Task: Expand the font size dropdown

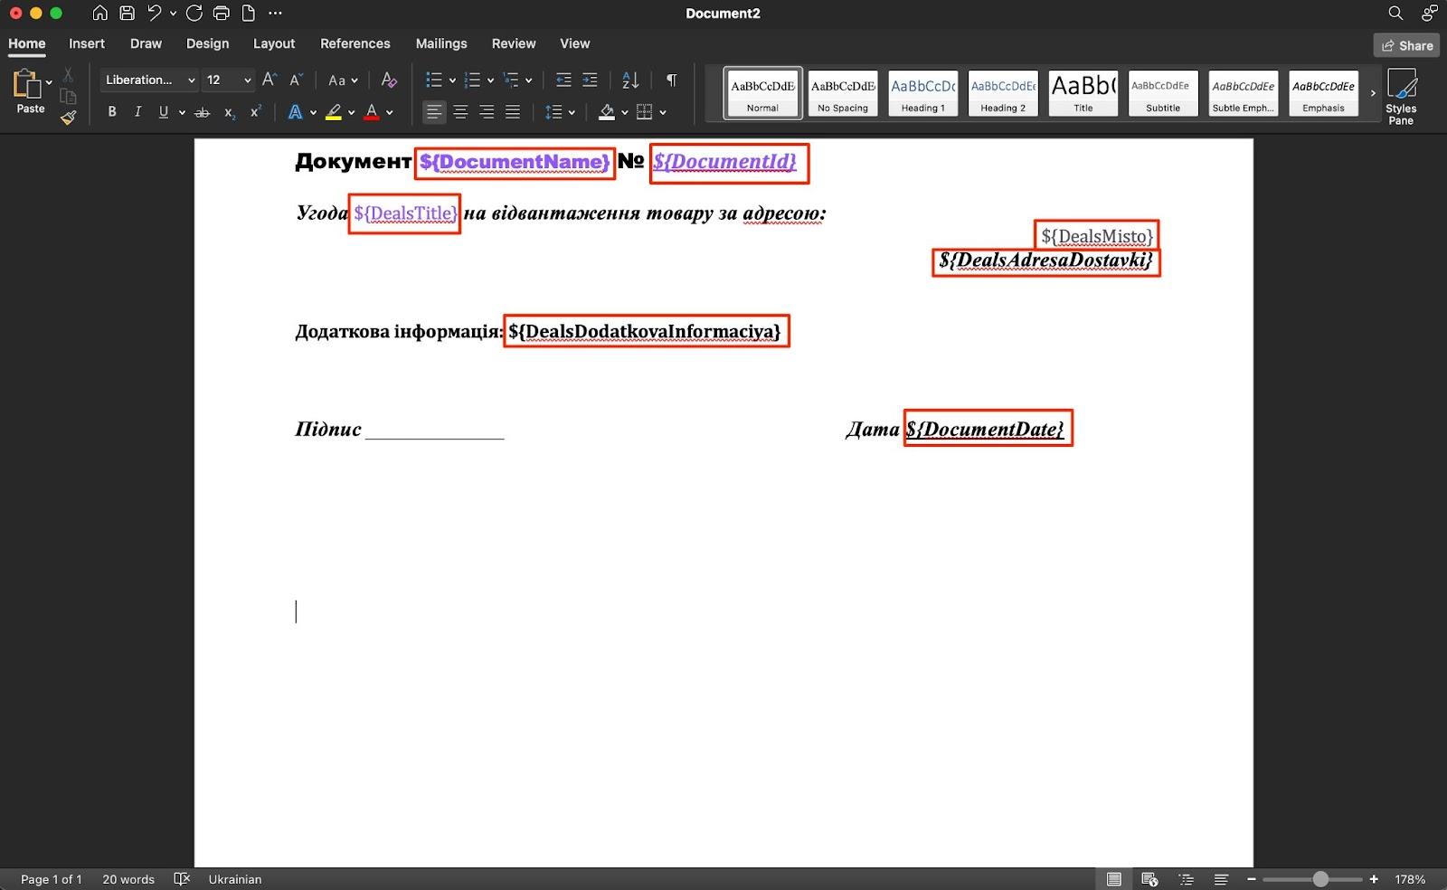Action: tap(247, 80)
